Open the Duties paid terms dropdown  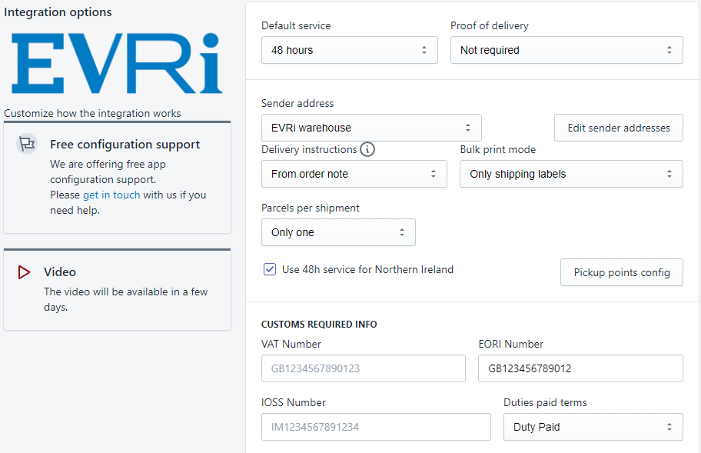coord(593,427)
